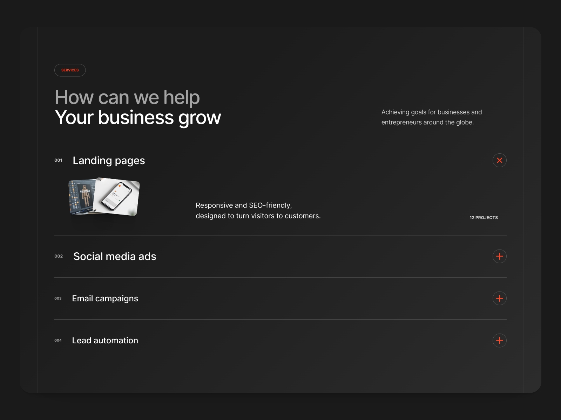Click the plus icon next to Social media ads
This screenshot has width=561, height=420.
[500, 256]
